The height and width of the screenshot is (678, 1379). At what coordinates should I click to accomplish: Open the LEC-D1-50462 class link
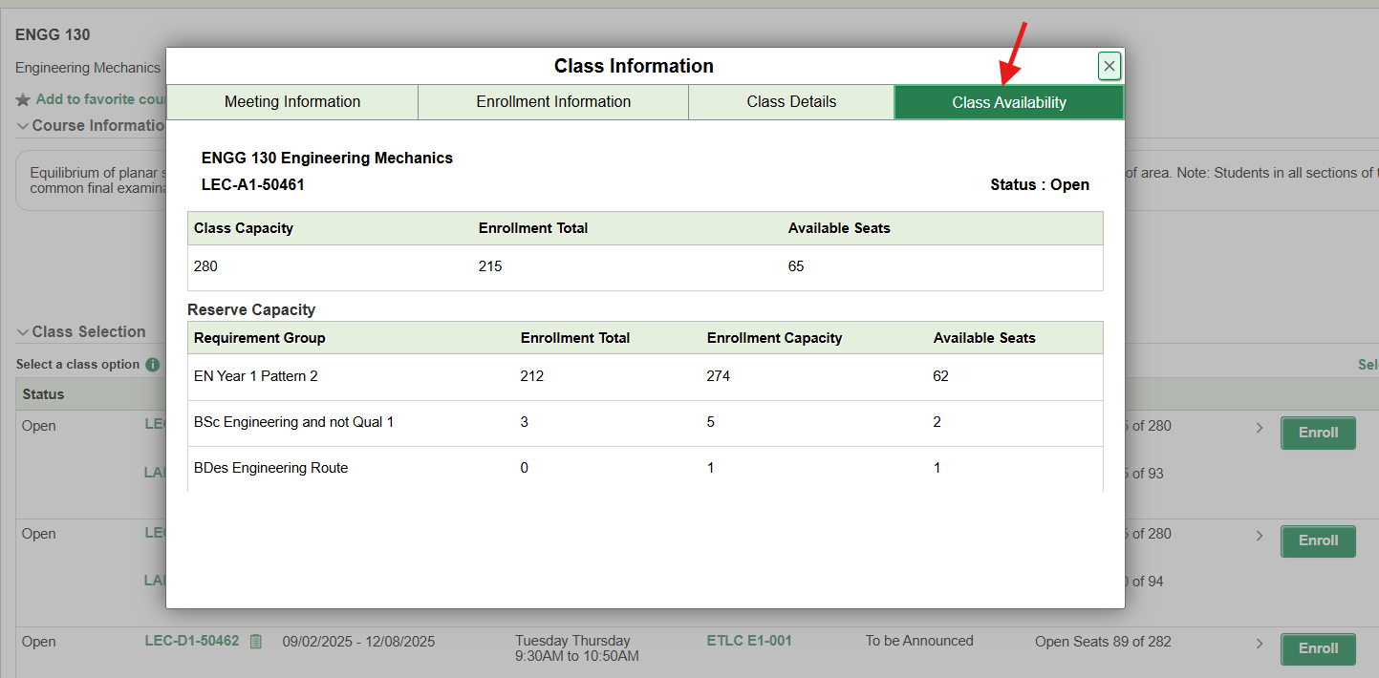click(x=191, y=641)
